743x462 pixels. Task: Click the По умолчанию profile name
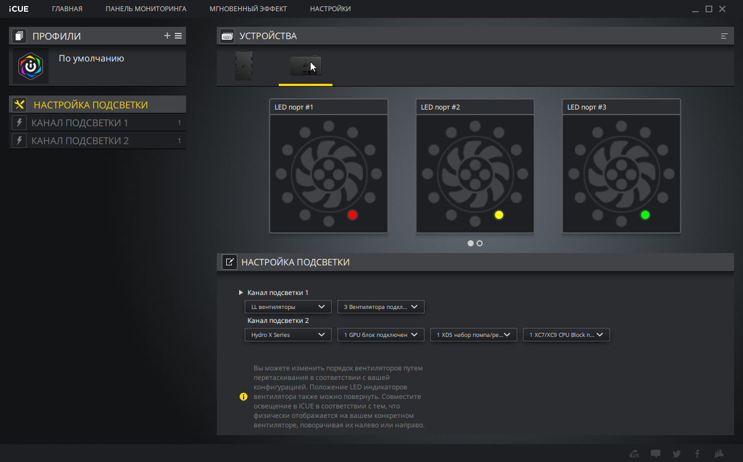[x=91, y=58]
